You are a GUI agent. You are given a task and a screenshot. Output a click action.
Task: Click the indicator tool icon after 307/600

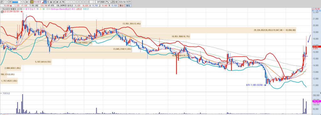[107, 2]
